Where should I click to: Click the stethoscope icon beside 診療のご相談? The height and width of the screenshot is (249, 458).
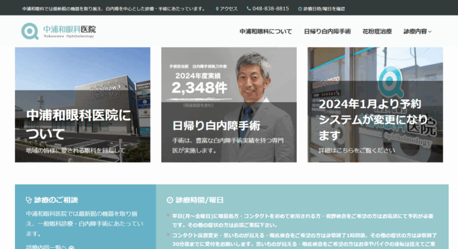[29, 200]
